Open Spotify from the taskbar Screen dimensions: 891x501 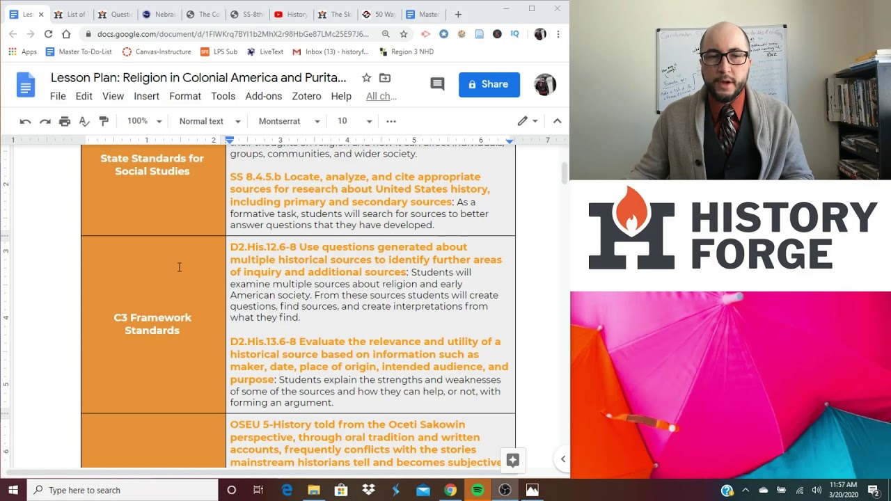[478, 490]
